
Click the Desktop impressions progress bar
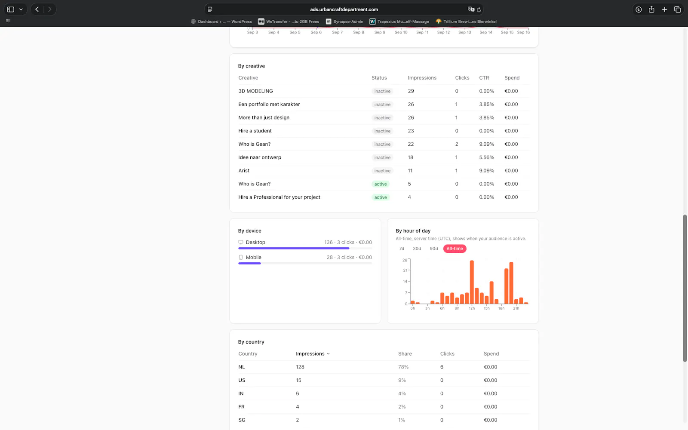coord(305,248)
